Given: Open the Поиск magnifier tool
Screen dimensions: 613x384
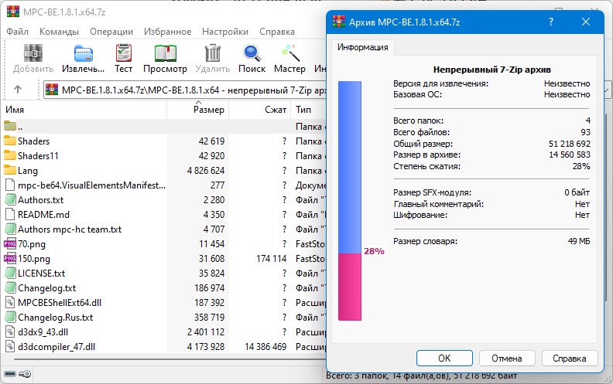Looking at the screenshot, I should click(x=252, y=53).
